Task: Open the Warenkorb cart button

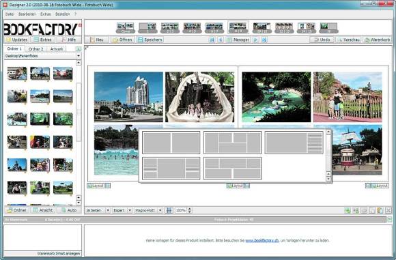Action: point(378,40)
